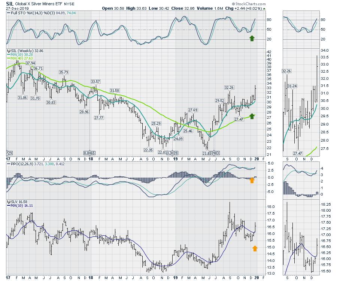Click the 27.69 price label
Screen dimensions: 337x281
pos(193,110)
